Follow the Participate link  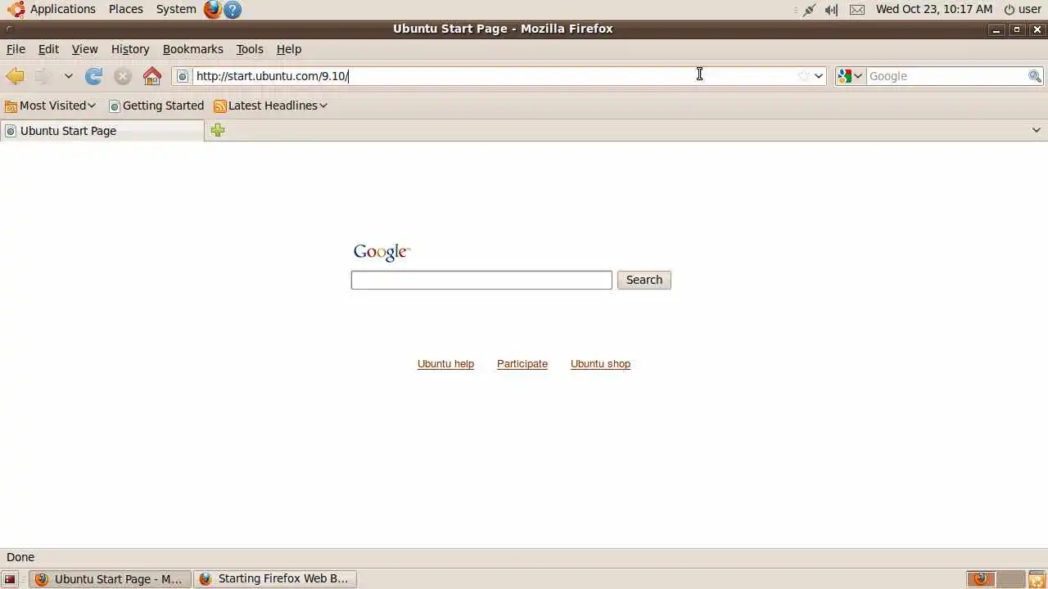522,364
